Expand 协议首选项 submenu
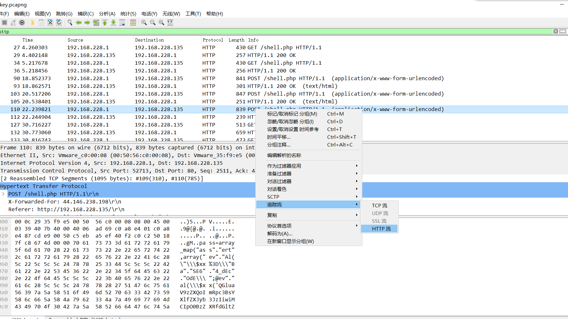Viewport: 568px width, 319px height. tap(309, 226)
